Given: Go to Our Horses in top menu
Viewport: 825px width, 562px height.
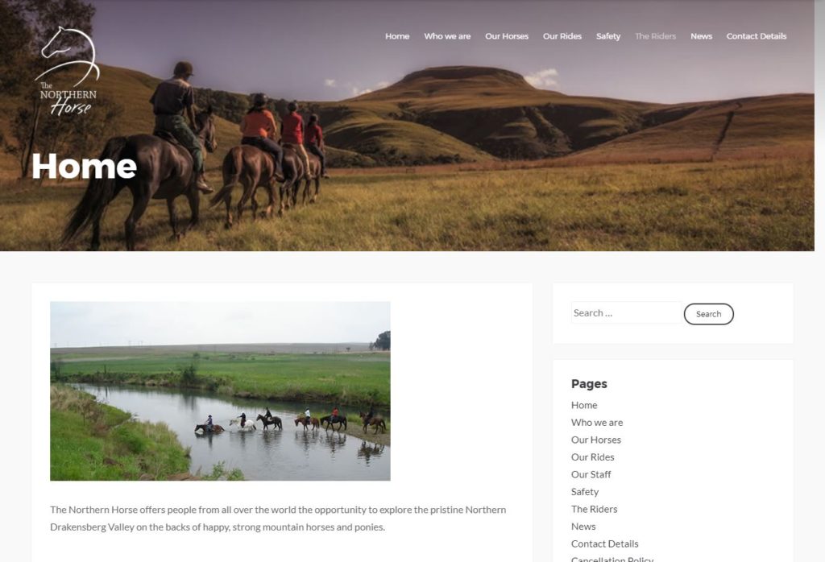Looking at the screenshot, I should click(507, 36).
